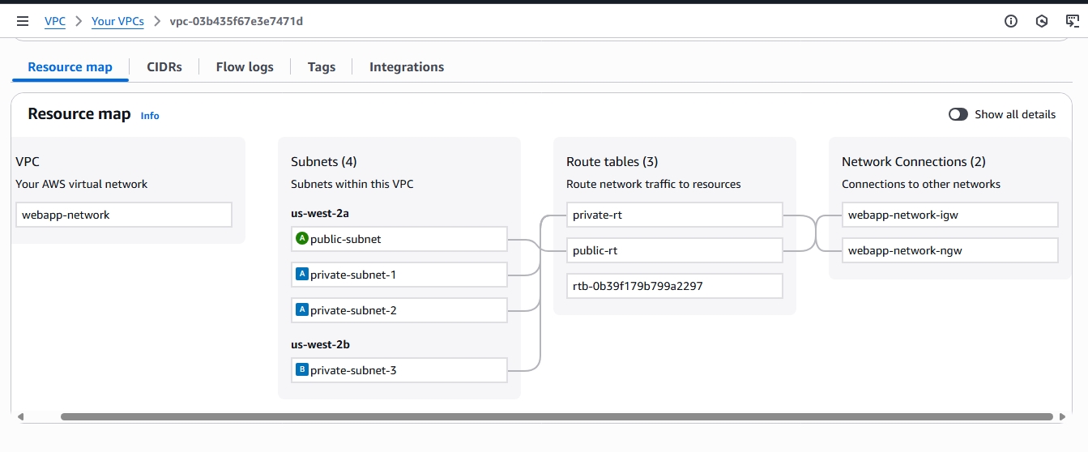Switch to the CIDRs tab
Image resolution: width=1088 pixels, height=452 pixels.
[164, 67]
